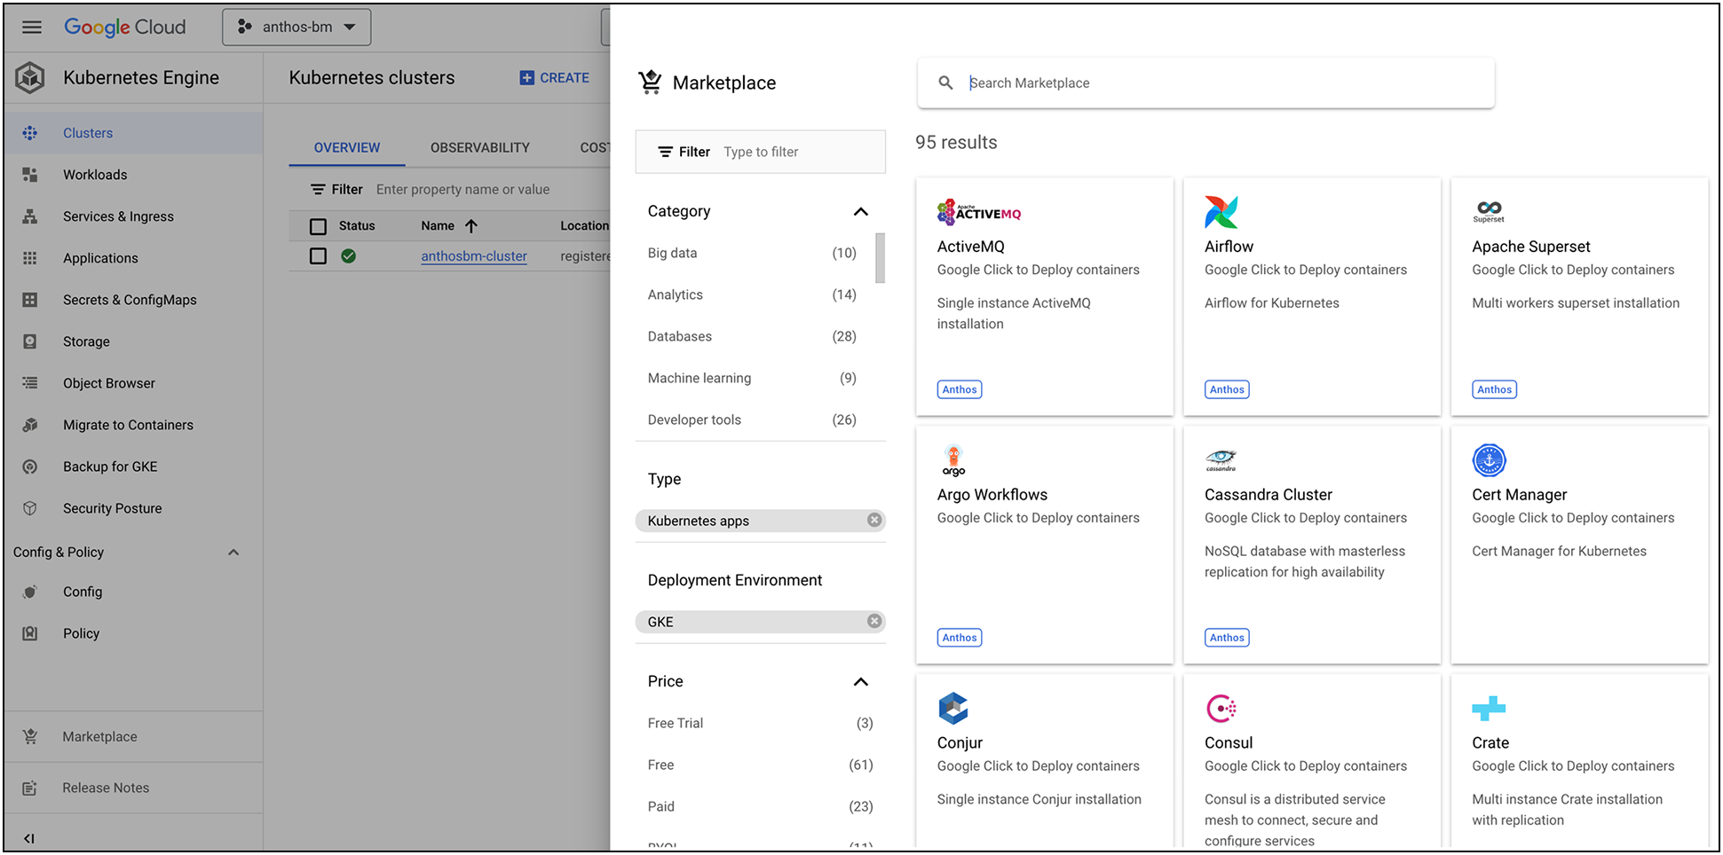Filter by Developer tools category
Screen dimensions: 1723x855
pyautogui.click(x=752, y=420)
